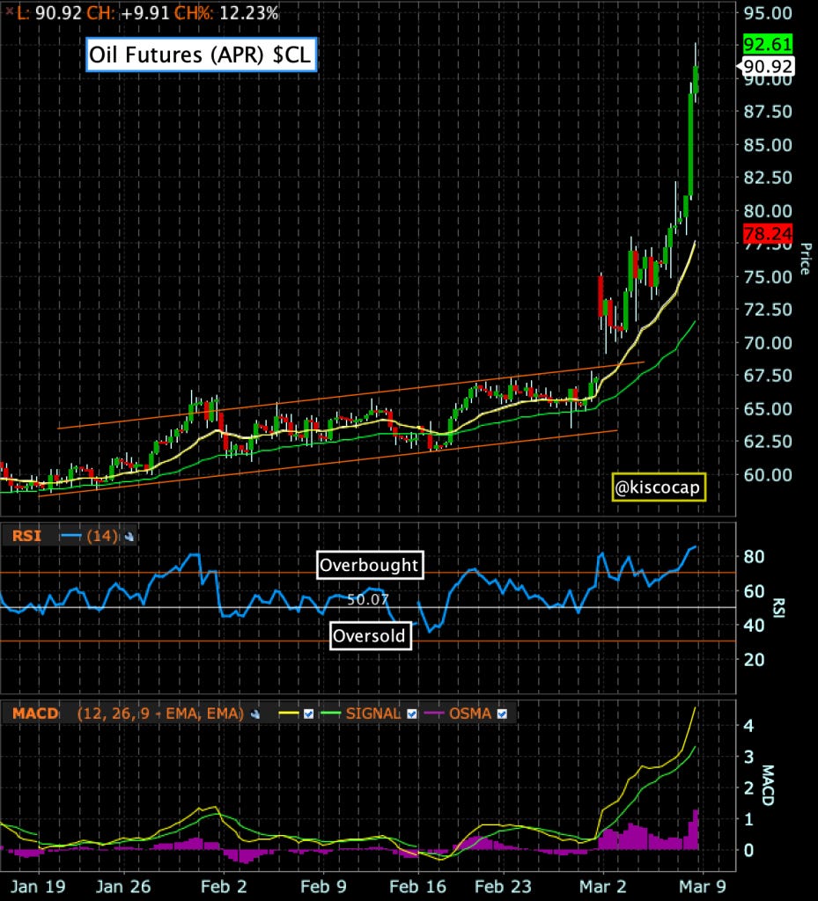
Task: Click the Overbought threshold label
Action: point(370,567)
